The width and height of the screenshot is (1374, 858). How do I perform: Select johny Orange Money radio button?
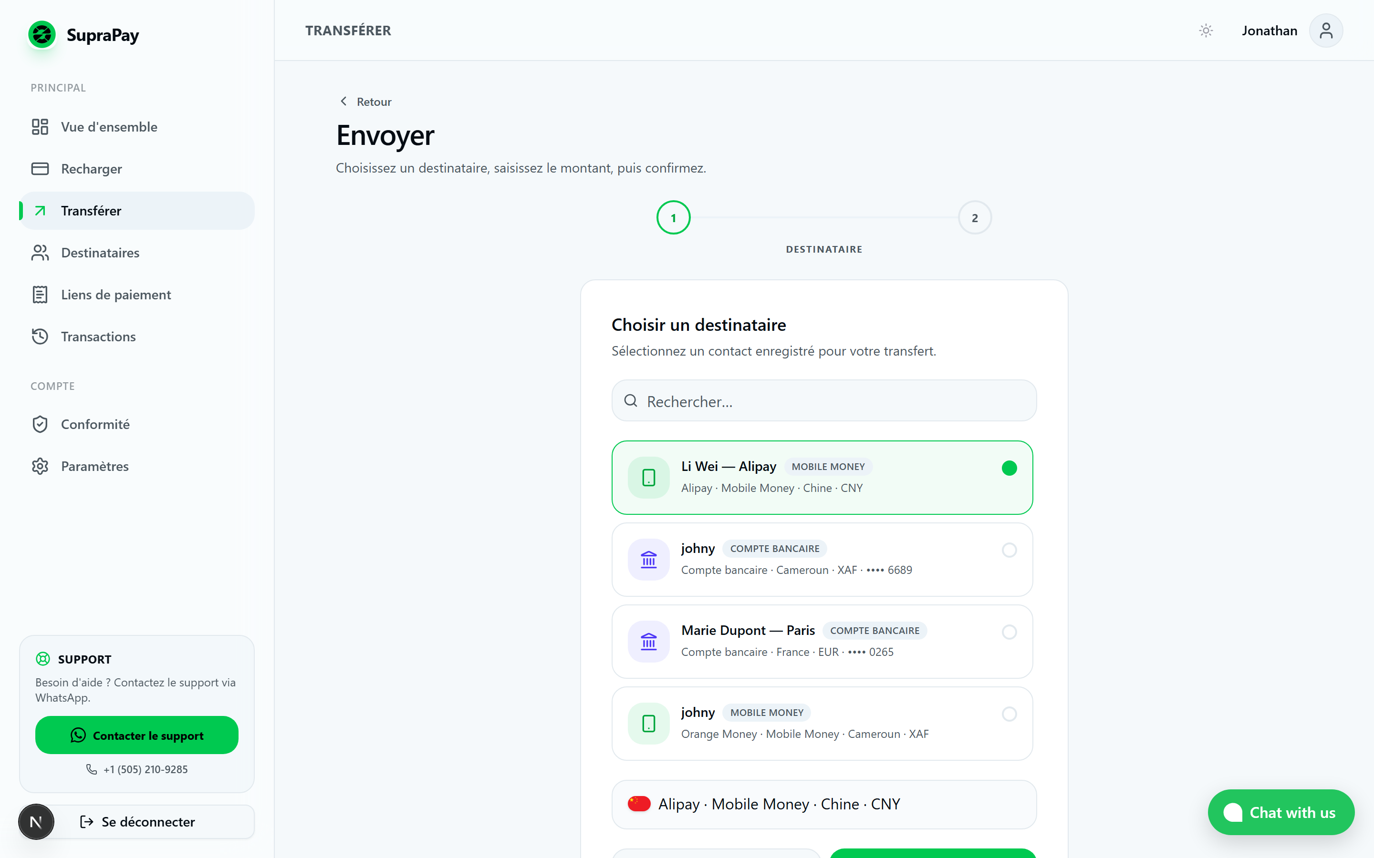1009,714
